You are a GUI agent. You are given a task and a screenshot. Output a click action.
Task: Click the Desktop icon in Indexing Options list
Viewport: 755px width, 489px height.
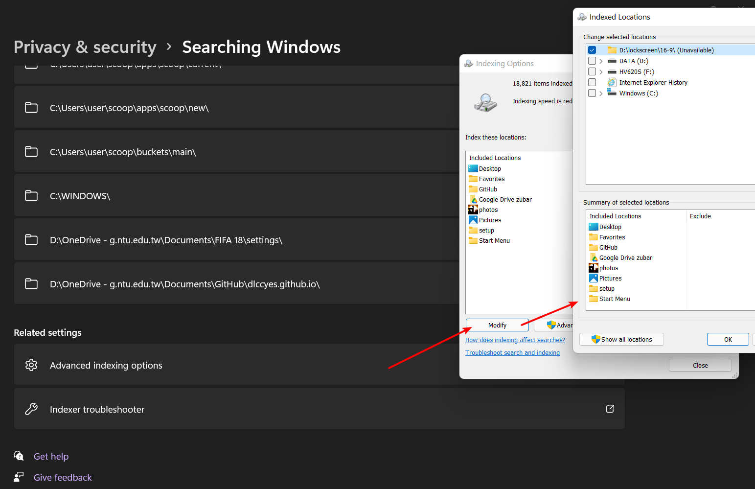pyautogui.click(x=473, y=168)
